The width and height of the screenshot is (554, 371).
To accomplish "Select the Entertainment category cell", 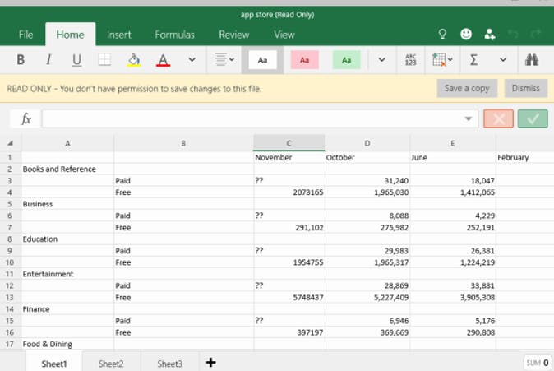I will 67,274.
